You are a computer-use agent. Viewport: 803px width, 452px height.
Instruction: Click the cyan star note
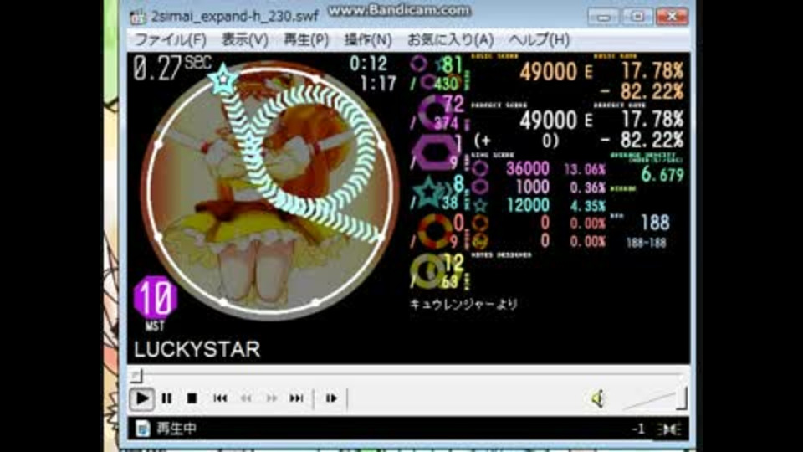pos(223,80)
